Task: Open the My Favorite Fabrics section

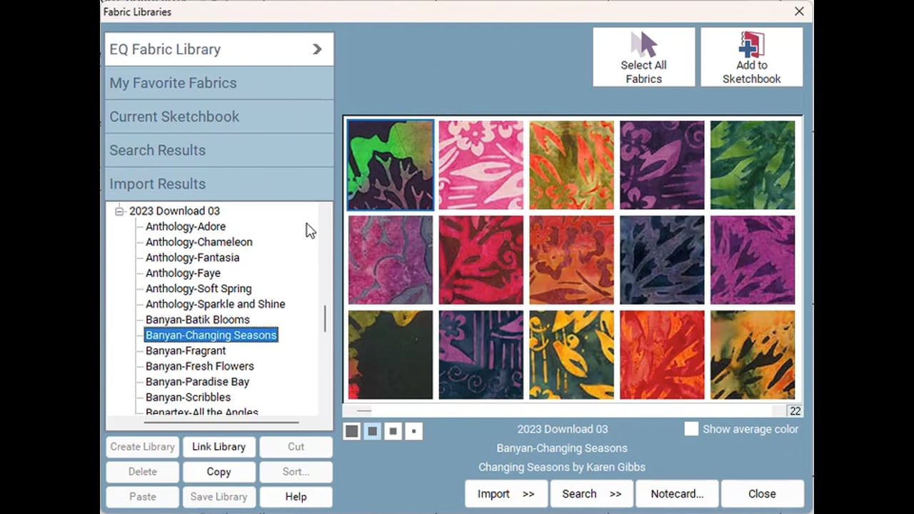Action: tap(219, 83)
